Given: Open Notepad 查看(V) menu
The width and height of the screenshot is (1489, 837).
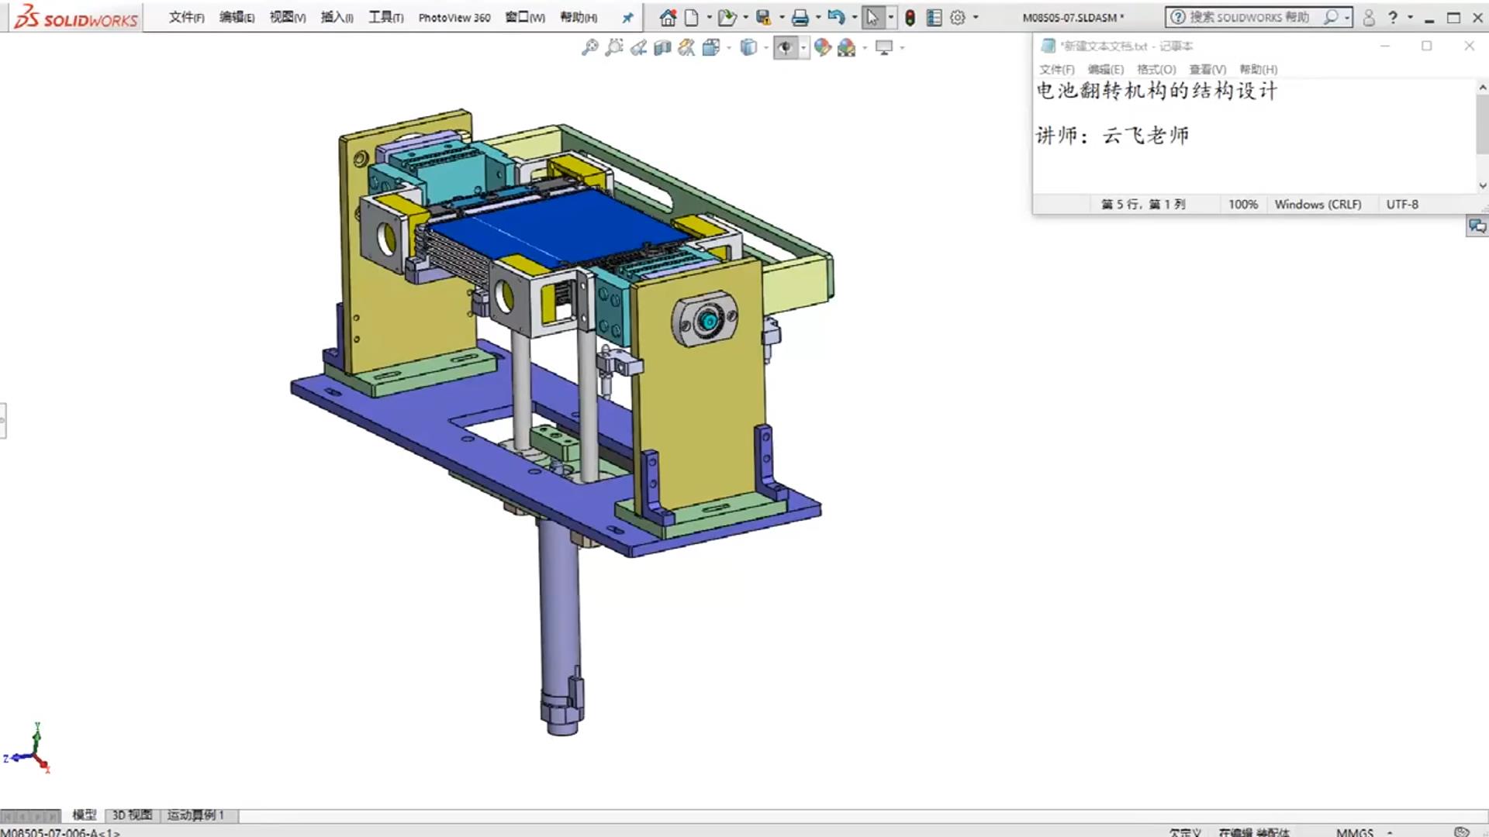Looking at the screenshot, I should tap(1207, 69).
